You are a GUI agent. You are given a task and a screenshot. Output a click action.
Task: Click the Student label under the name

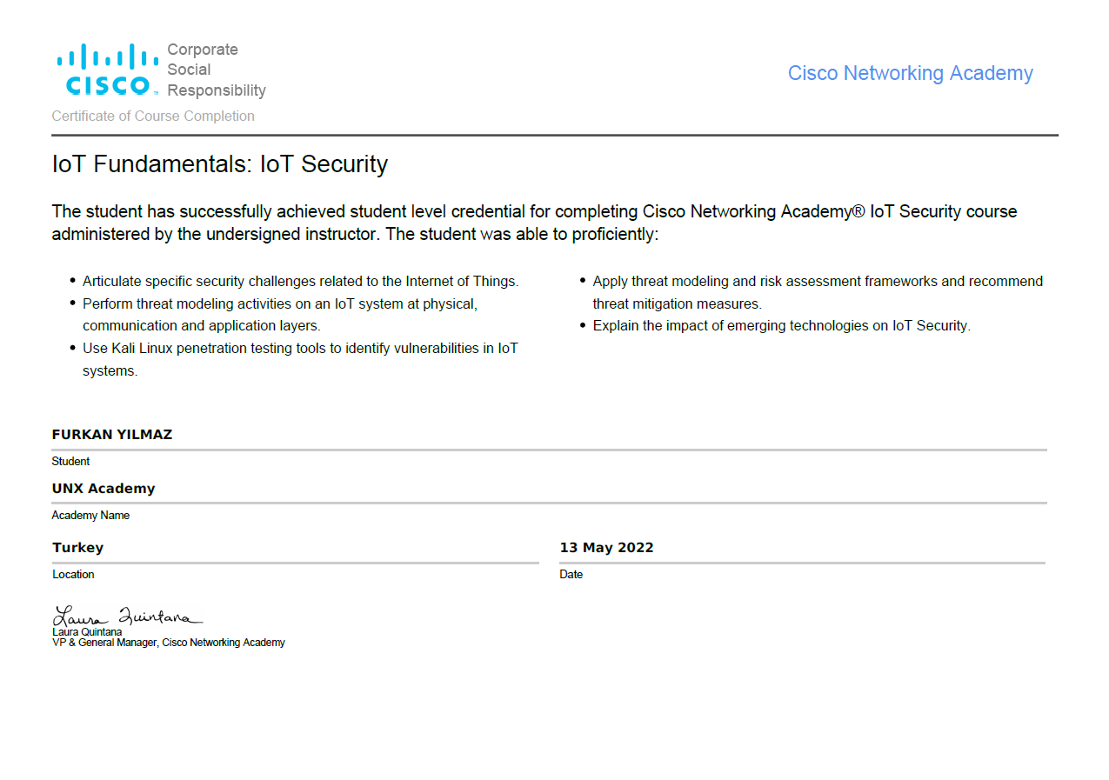(70, 462)
